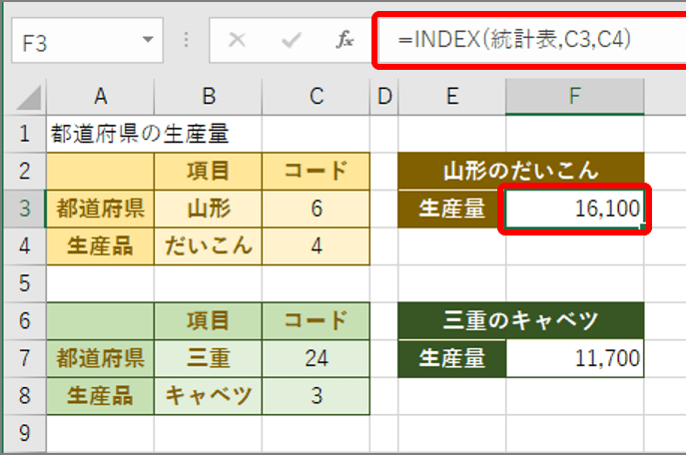Select code cell containing 24
Screen dimensions: 686x457
coord(316,358)
